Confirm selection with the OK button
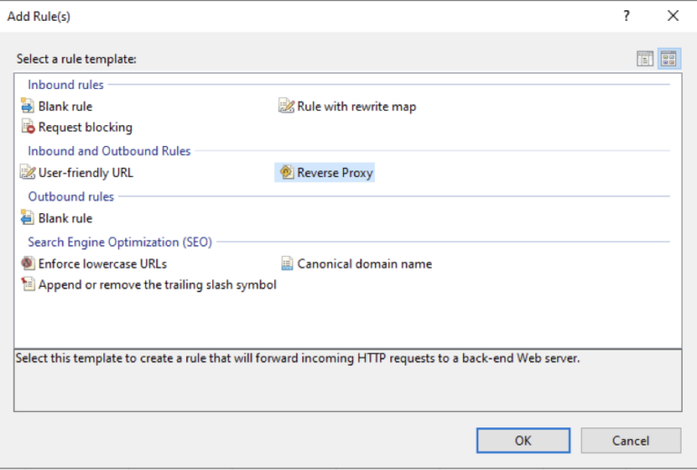Image resolution: width=697 pixels, height=470 pixels. (523, 440)
